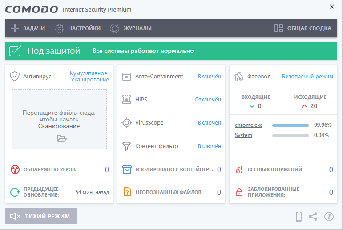Switch to Общая сводка view
This screenshot has width=343, height=230.
(303, 28)
